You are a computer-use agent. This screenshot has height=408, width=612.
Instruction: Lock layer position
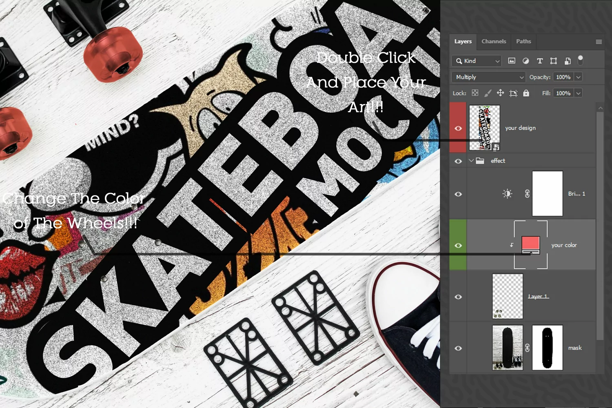[x=500, y=93]
